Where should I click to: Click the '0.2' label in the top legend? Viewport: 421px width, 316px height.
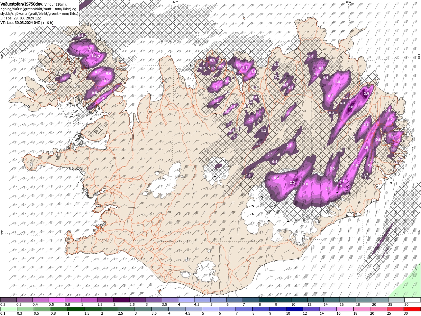click(x=3, y=304)
